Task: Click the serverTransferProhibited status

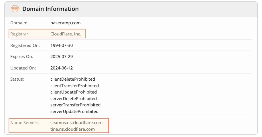Action: 75,105
